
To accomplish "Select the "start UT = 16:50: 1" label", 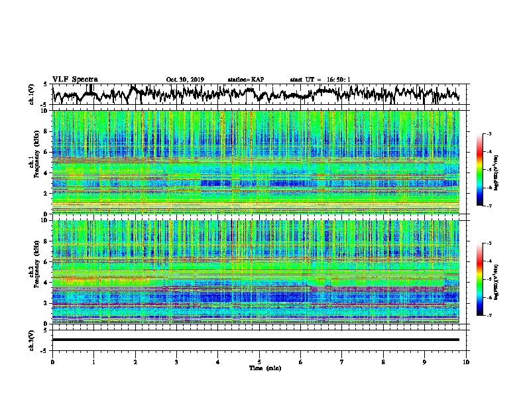I will [x=320, y=80].
